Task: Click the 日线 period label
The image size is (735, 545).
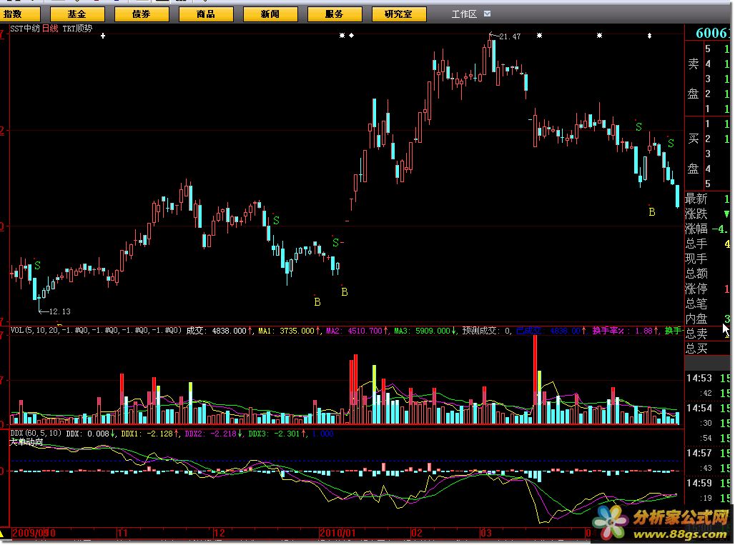Action: pos(50,29)
